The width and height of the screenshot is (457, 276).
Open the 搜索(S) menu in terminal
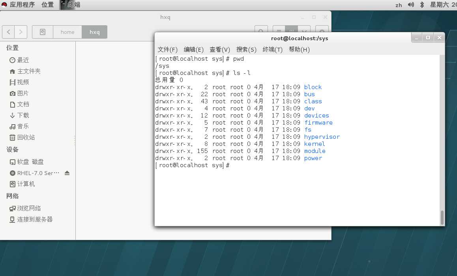[246, 50]
